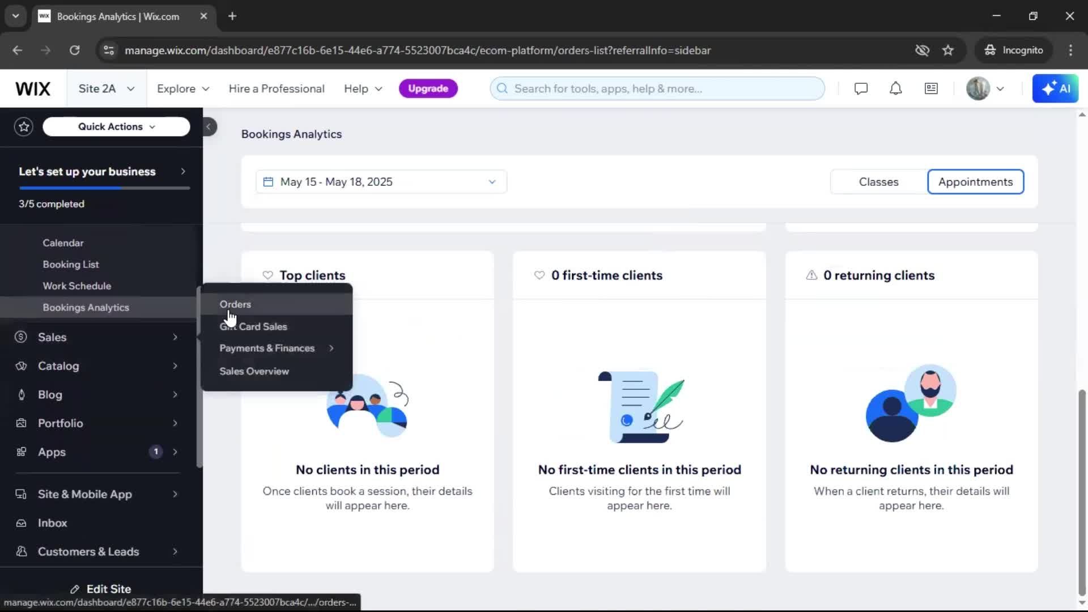Expand the Help menu
Screen dimensions: 1088x612
point(363,89)
